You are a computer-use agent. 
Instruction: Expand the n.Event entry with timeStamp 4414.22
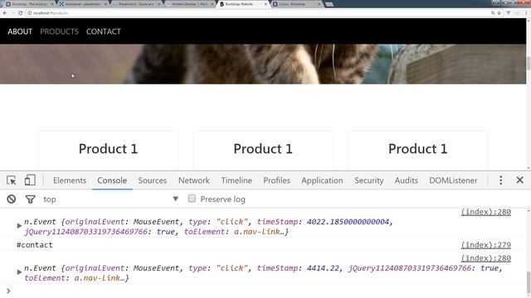click(x=19, y=272)
